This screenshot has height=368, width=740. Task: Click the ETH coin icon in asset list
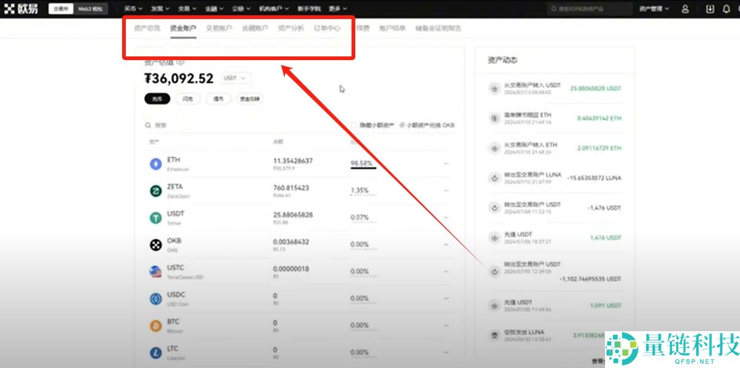[156, 163]
